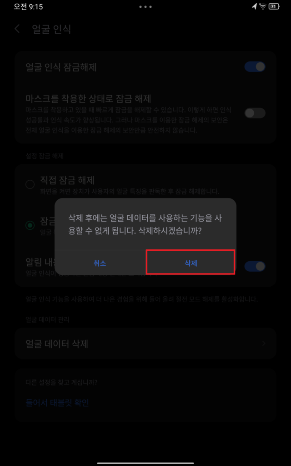Tap the back arrow beside 얼굴 인식
291x466 pixels.
[x=17, y=29]
